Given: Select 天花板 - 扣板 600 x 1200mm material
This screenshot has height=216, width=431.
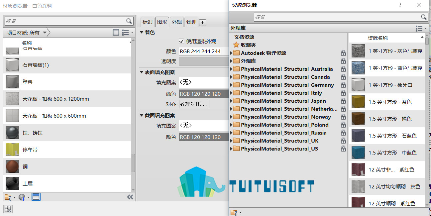Looking at the screenshot, I should pyautogui.click(x=67, y=99).
